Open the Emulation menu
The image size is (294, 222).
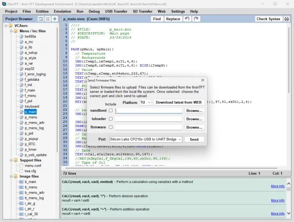click(63, 11)
